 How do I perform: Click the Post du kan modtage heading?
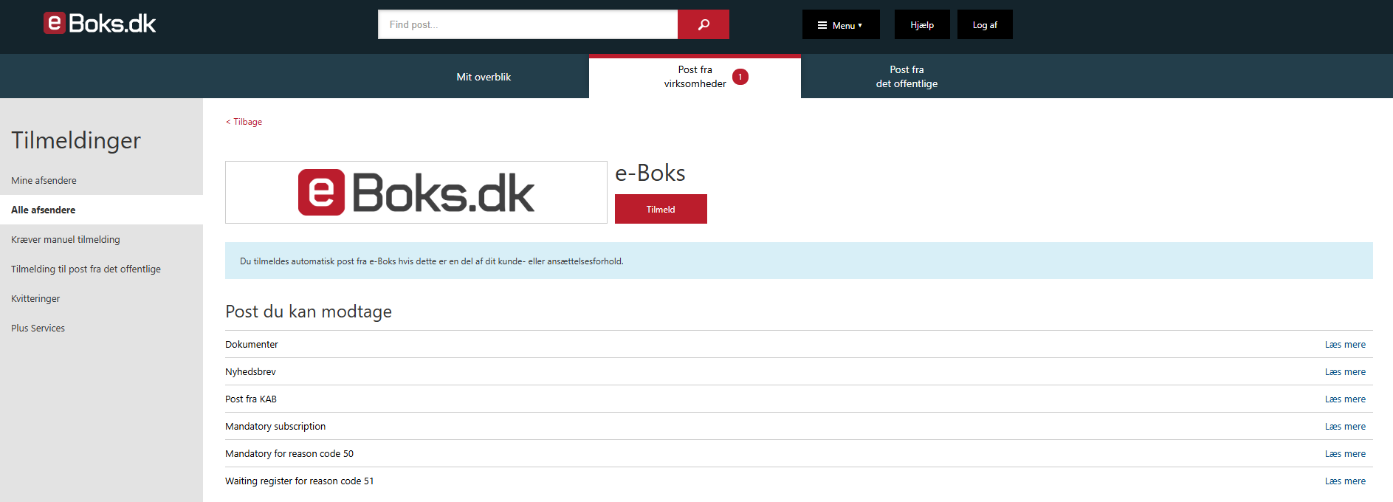(309, 312)
